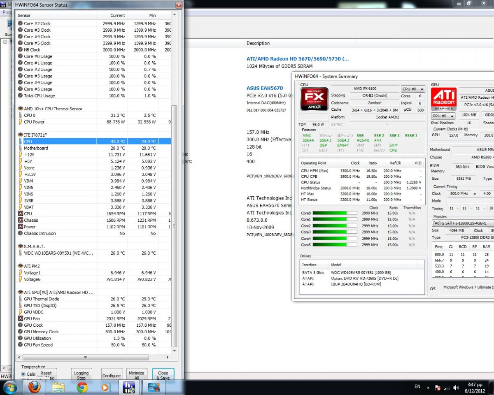Click the Total CPU Usage icon
This screenshot has height=395, width=494.
(20, 95)
